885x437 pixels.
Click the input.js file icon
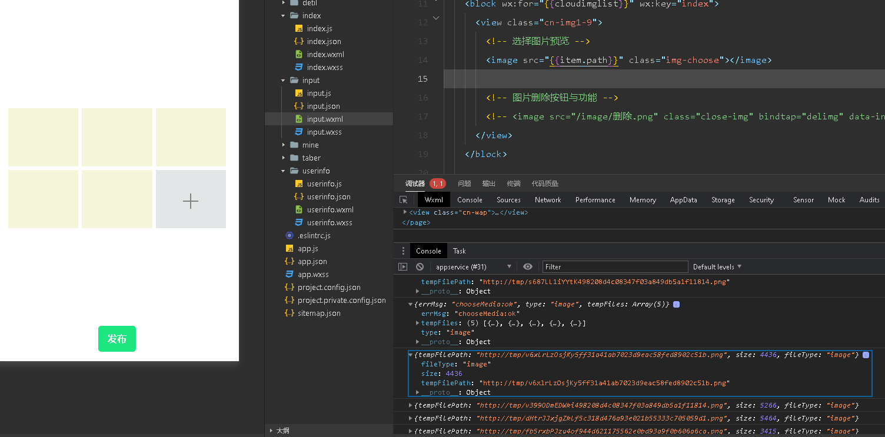coord(299,94)
